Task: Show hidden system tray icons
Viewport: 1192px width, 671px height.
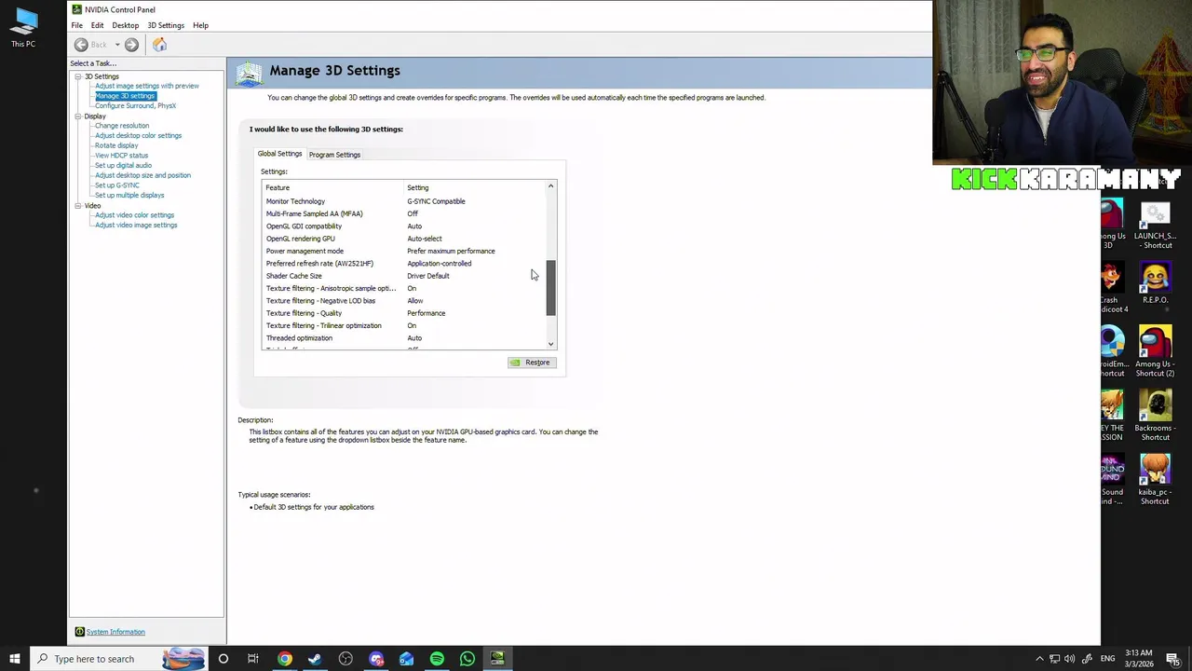Action: point(1039,659)
